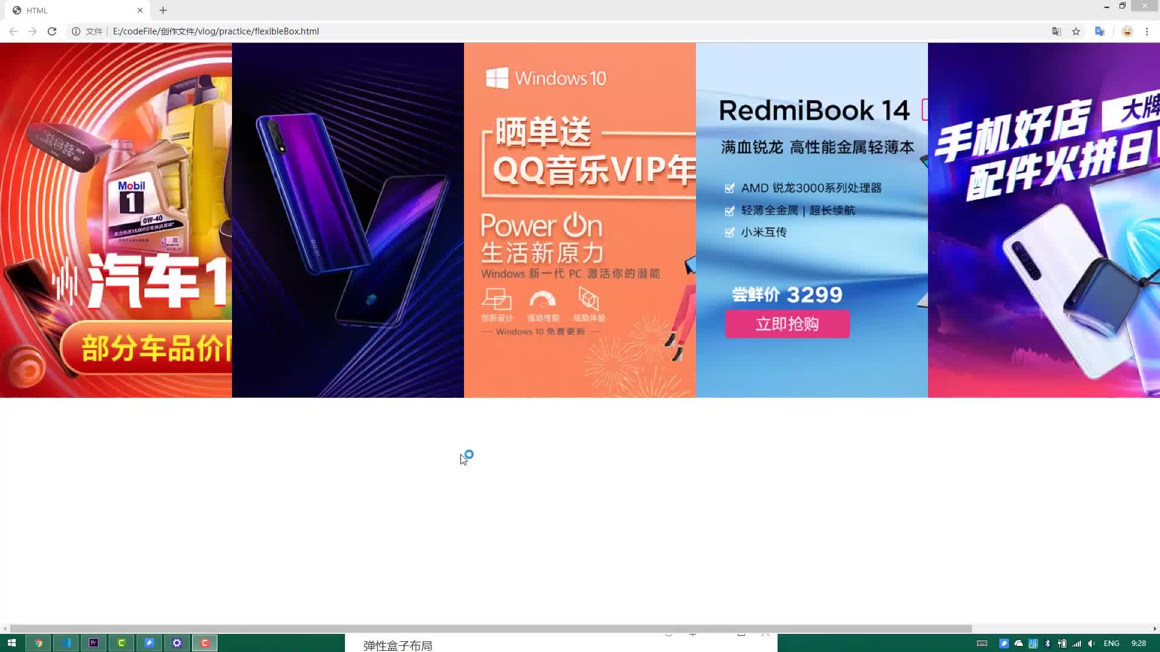Click the blue pen tray icon
The image size is (1160, 652).
coord(1004,644)
